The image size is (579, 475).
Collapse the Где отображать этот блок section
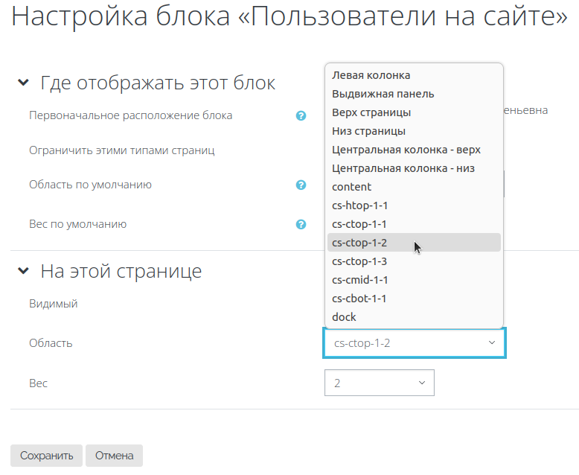point(23,83)
